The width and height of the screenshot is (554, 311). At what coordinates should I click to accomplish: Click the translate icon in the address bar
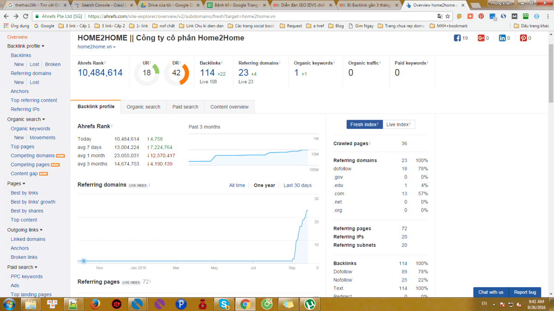coord(439,16)
